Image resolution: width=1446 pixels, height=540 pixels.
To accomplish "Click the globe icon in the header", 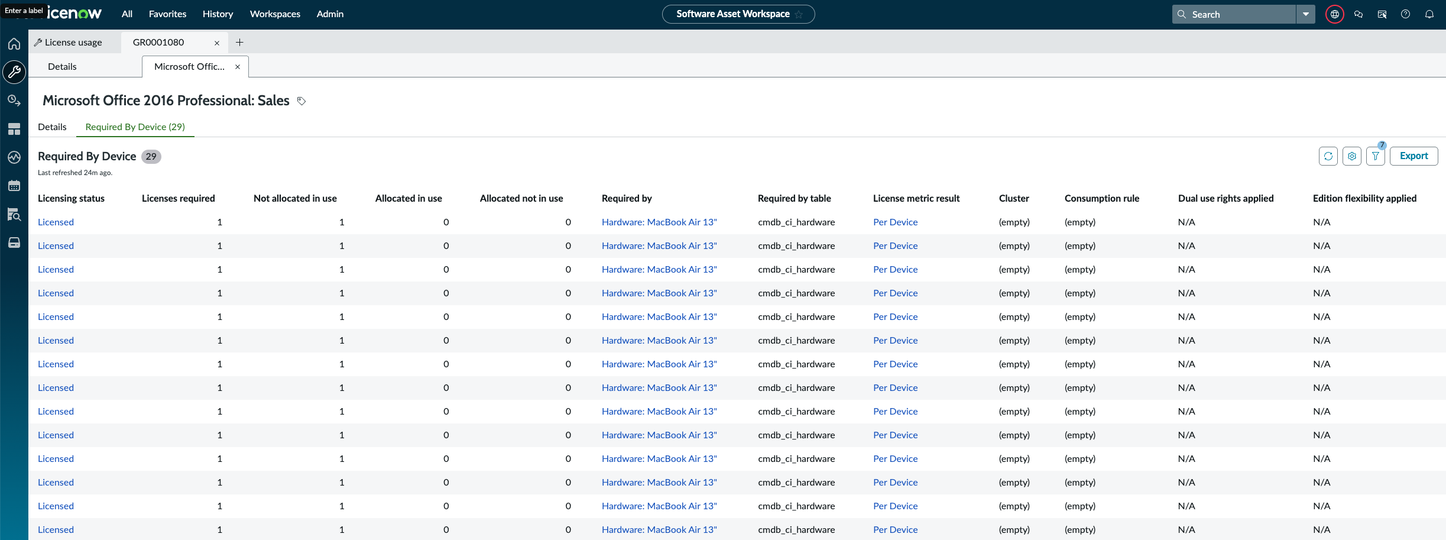I will pos(1335,14).
